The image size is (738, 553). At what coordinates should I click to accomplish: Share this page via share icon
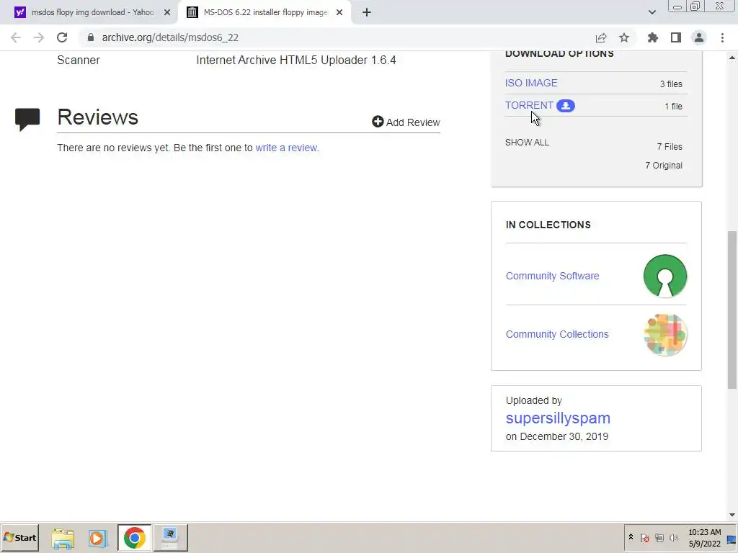coord(601,37)
